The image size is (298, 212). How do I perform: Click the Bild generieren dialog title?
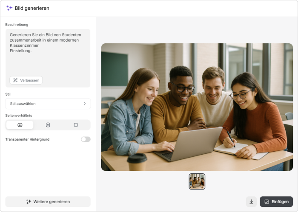32,8
